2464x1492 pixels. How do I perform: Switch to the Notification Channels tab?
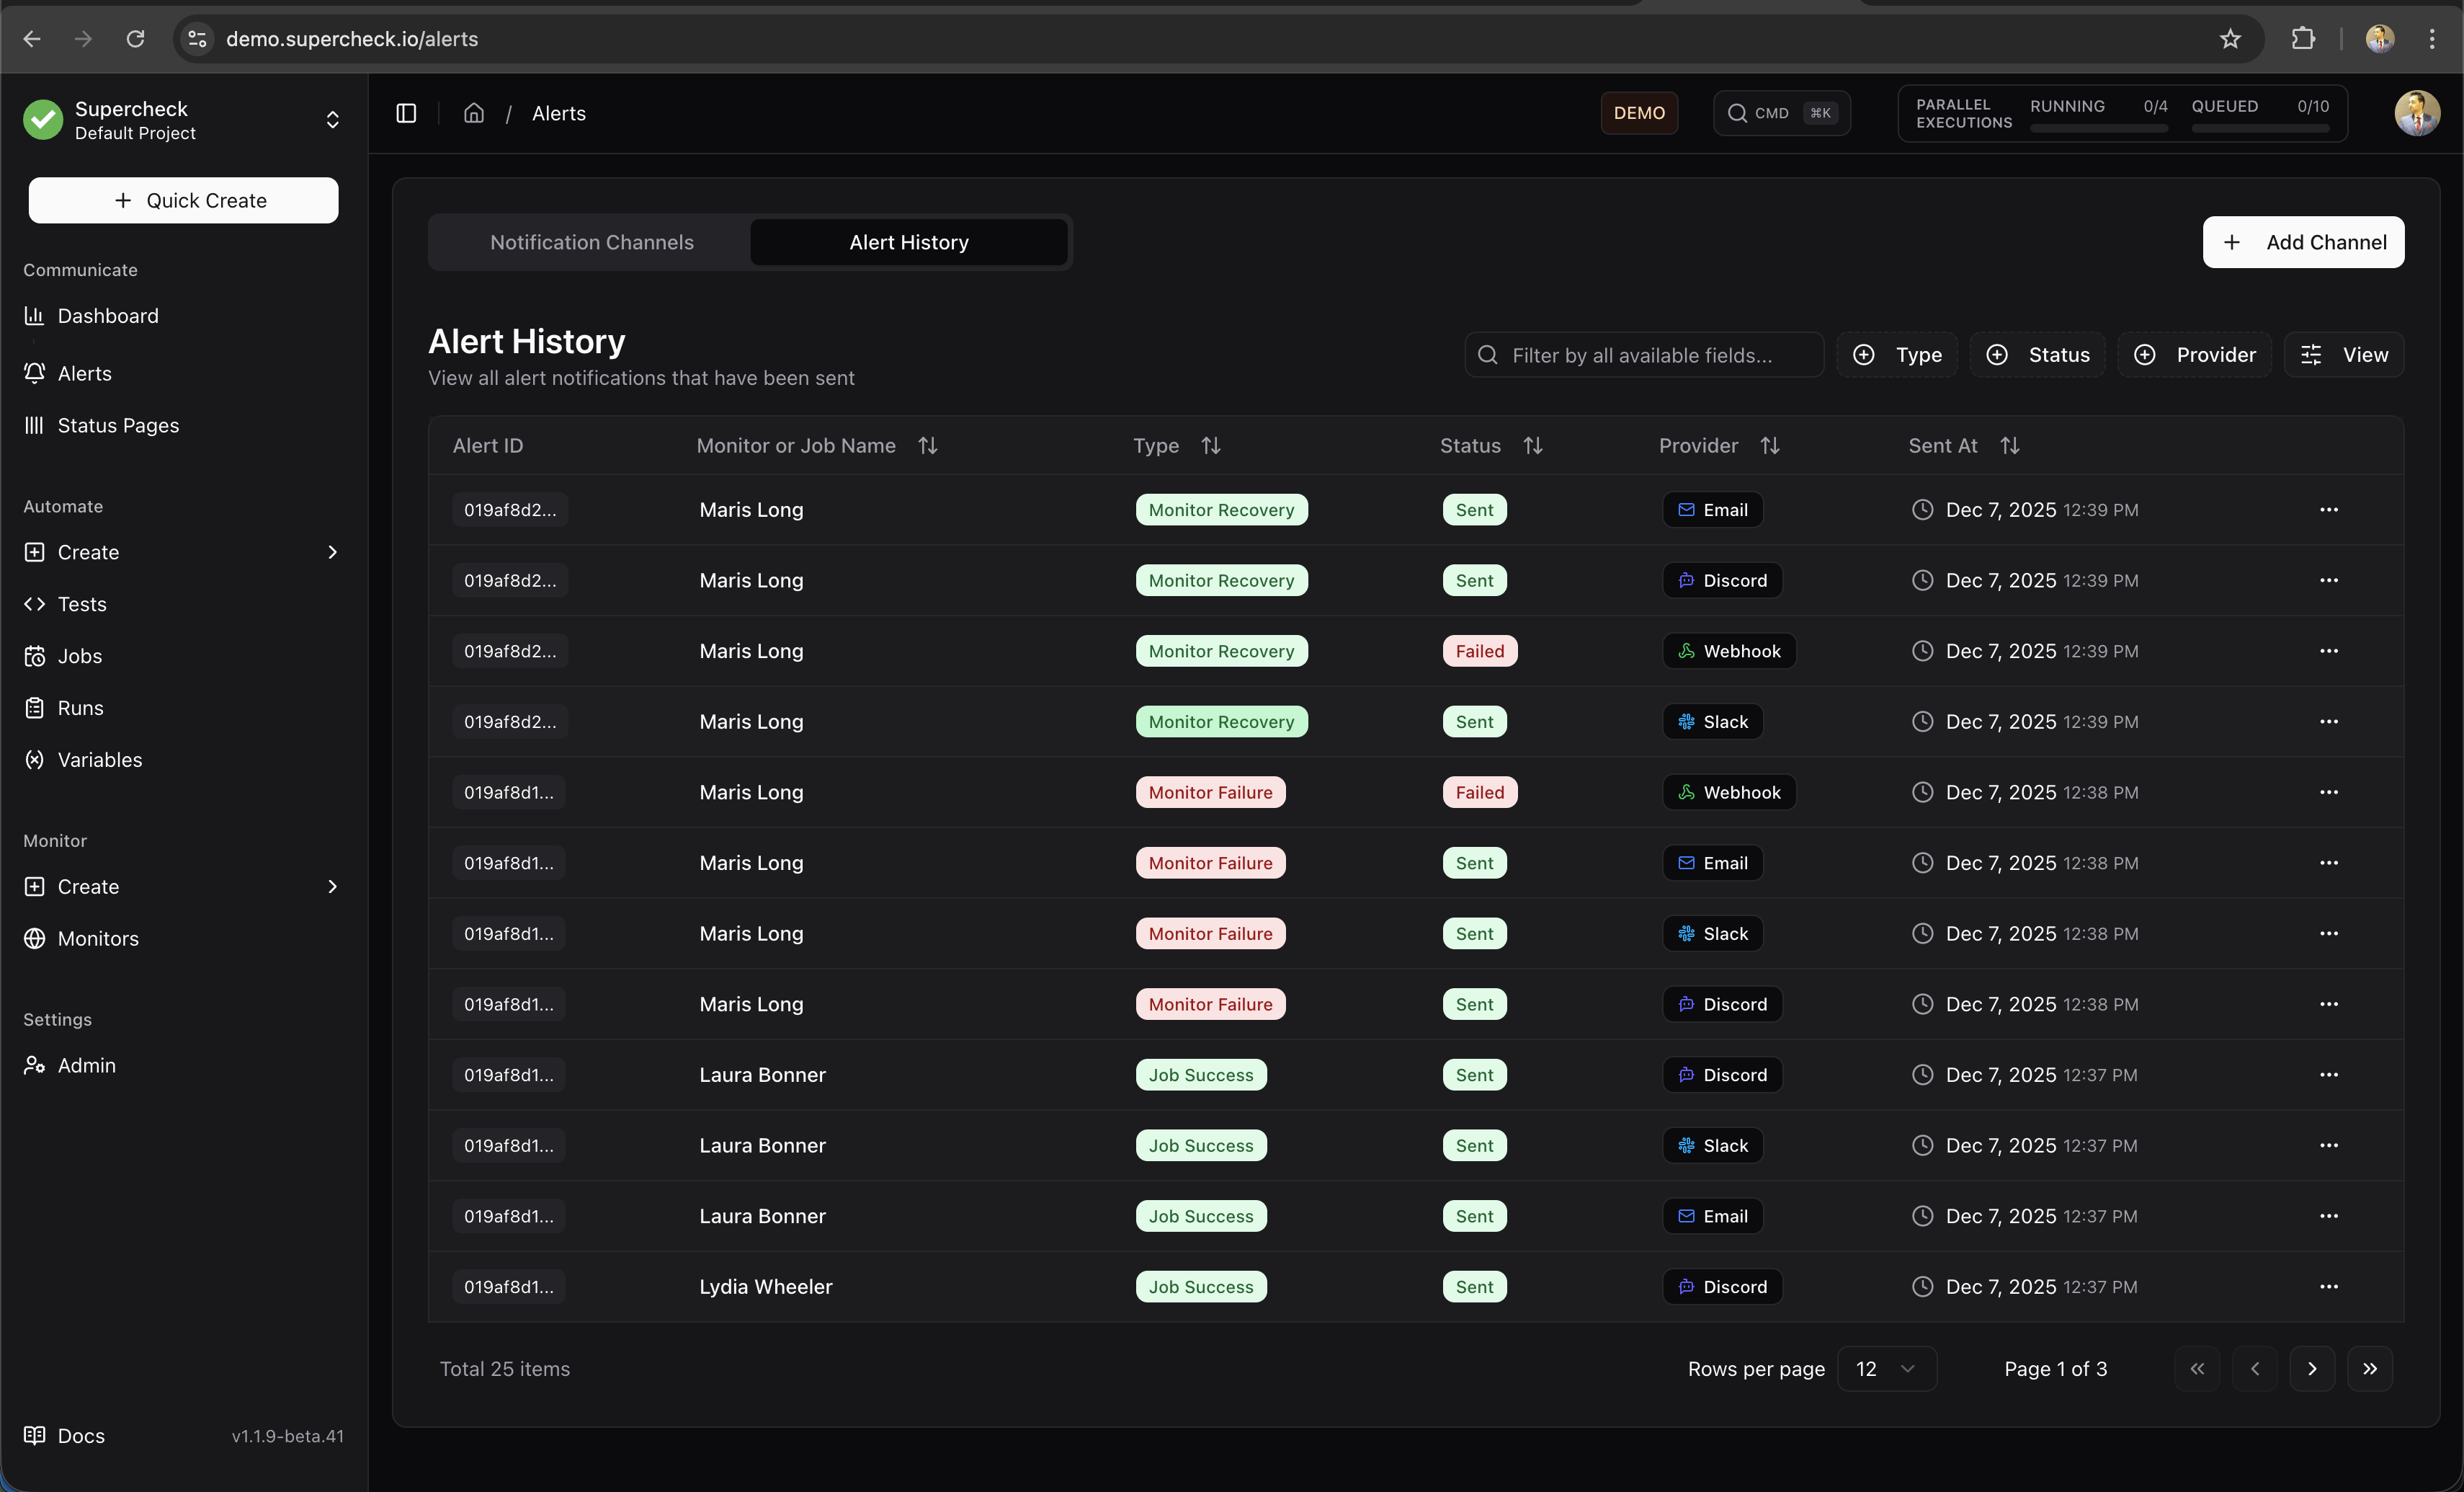(x=591, y=241)
